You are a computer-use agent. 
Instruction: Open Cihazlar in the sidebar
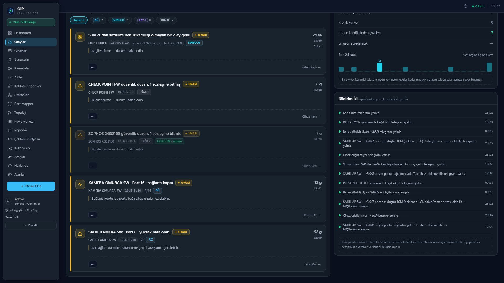pos(31,51)
